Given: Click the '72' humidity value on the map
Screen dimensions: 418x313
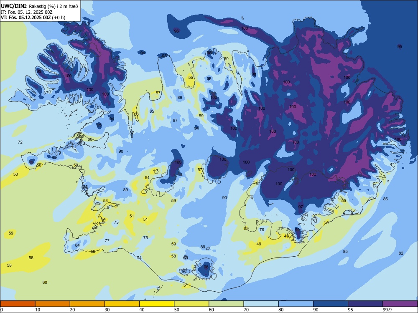Looking at the screenshot, I should [x=20, y=142].
